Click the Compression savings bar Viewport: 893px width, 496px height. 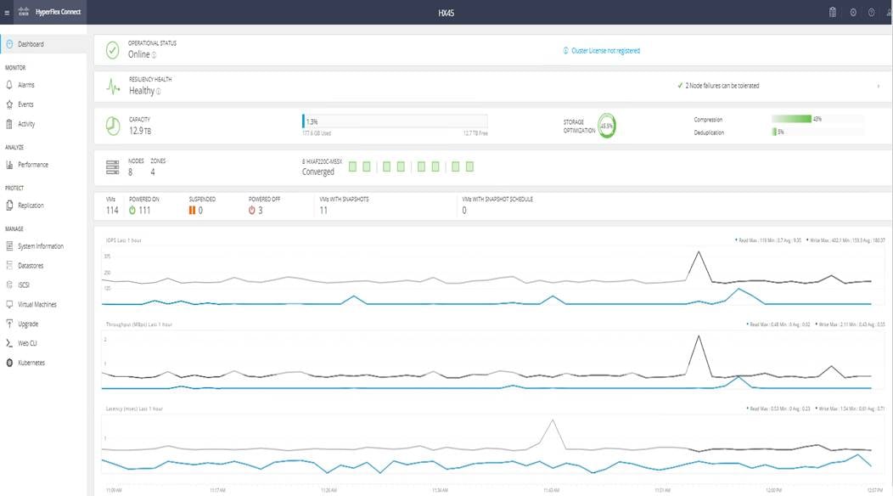tap(792, 119)
